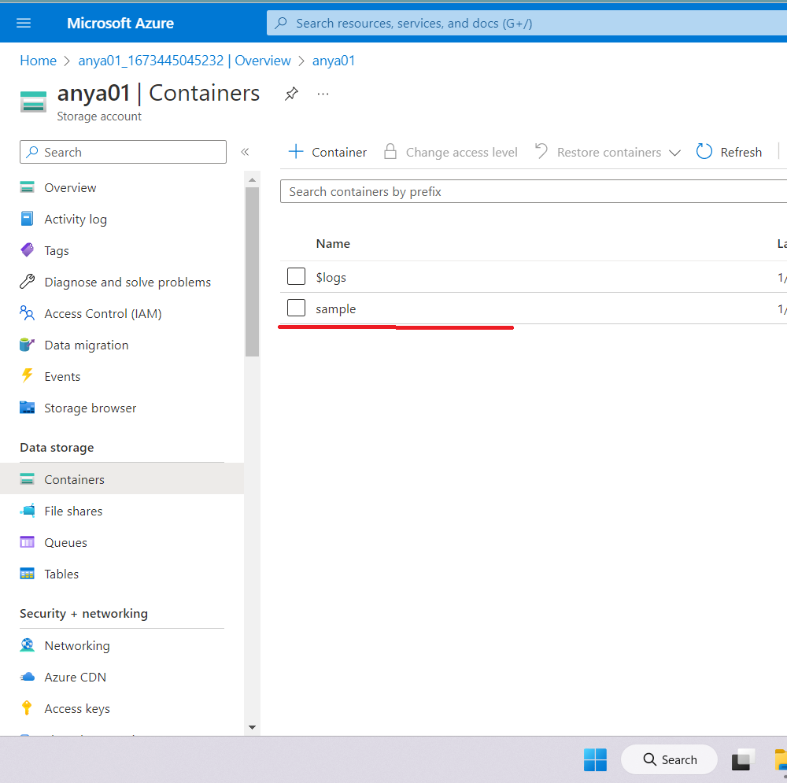Pin the anya01 Containers page
The width and height of the screenshot is (787, 783).
click(x=291, y=94)
